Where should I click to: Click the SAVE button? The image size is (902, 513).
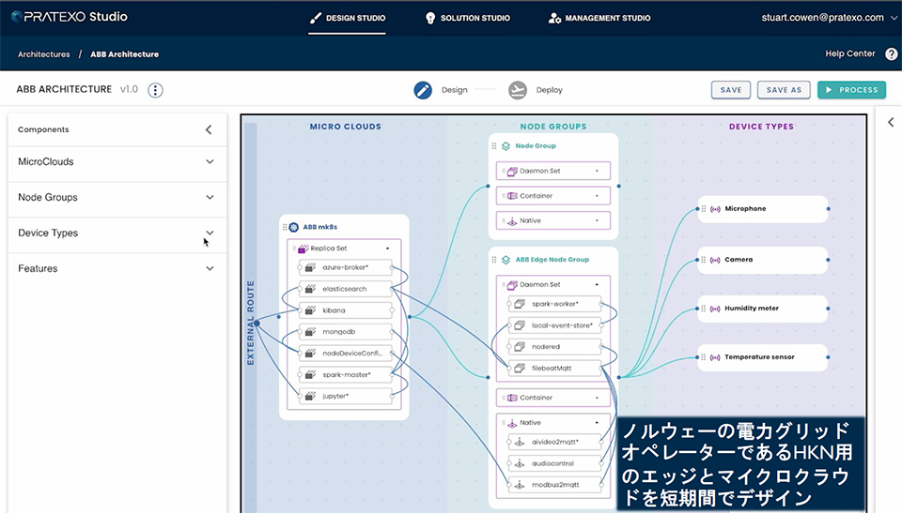pyautogui.click(x=731, y=90)
